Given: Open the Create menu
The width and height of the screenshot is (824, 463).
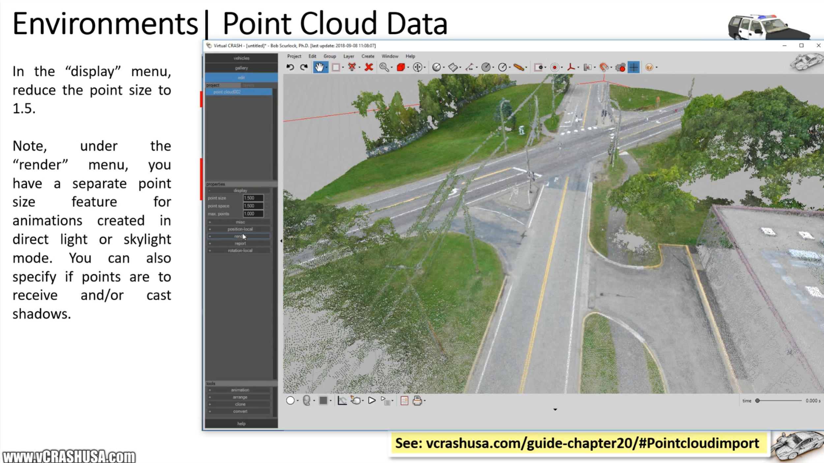Looking at the screenshot, I should (x=368, y=56).
